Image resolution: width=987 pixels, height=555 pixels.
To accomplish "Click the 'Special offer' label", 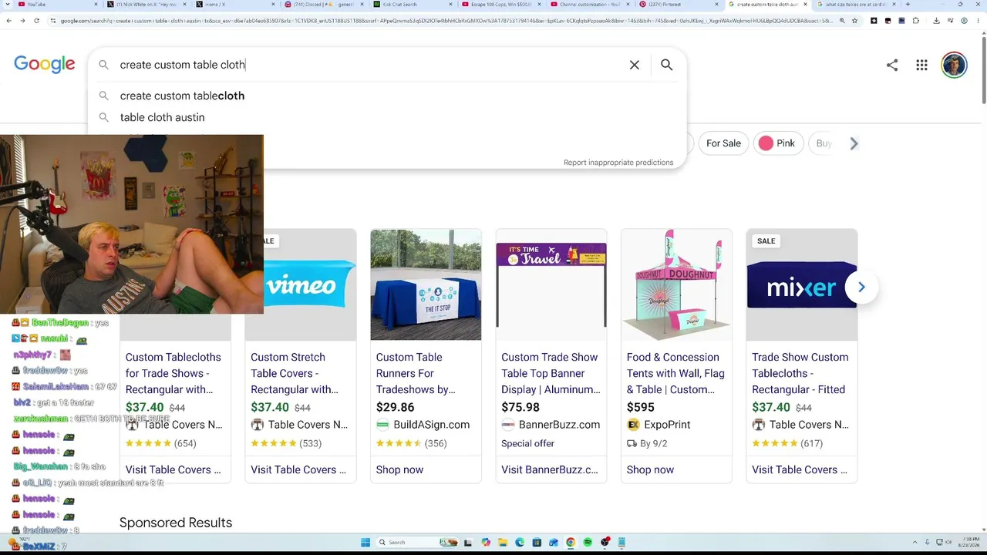I will click(527, 443).
